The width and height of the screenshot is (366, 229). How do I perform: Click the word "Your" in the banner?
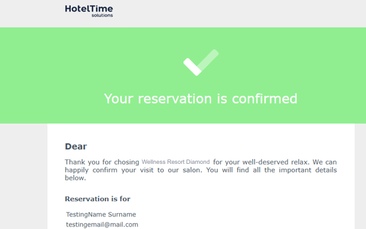[119, 99]
